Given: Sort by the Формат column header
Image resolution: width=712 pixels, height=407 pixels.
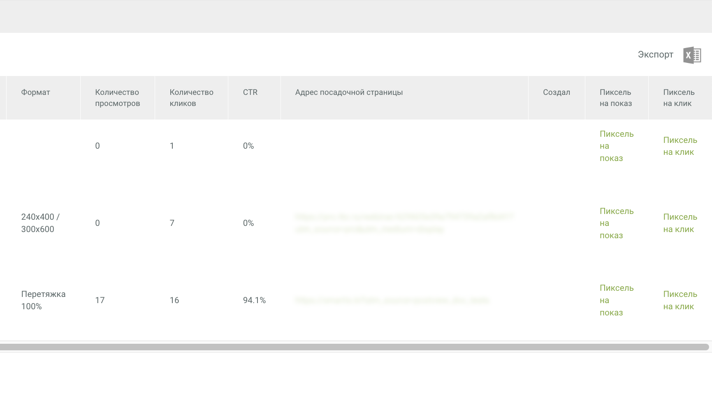Looking at the screenshot, I should (36, 92).
